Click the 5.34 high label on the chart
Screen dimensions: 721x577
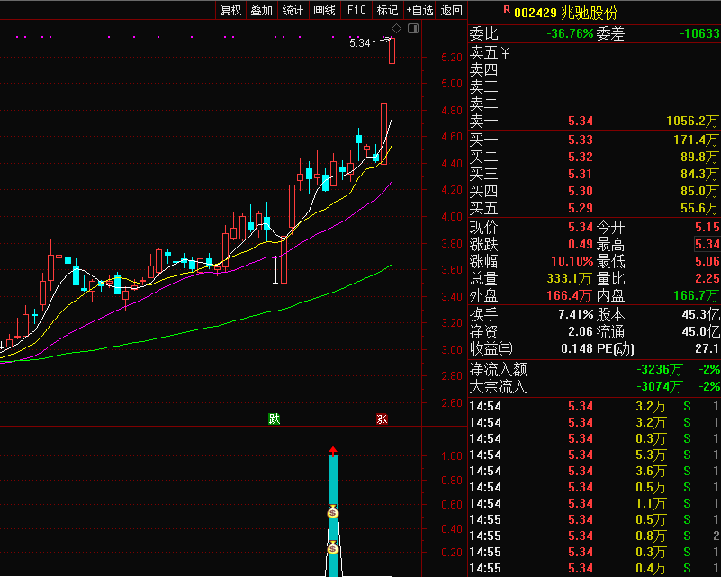point(359,43)
